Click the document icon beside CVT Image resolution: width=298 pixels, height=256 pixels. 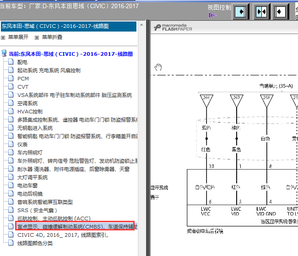[11, 86]
